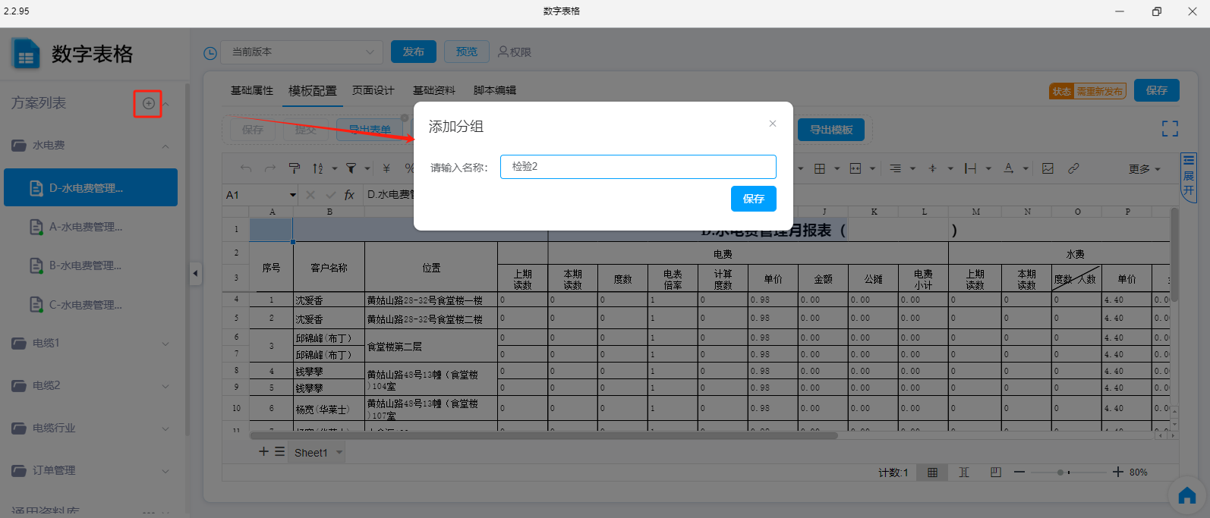Apply the yen currency format

386,168
